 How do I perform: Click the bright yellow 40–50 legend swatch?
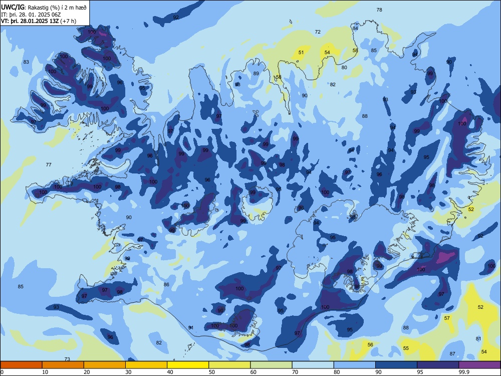pos(188,365)
